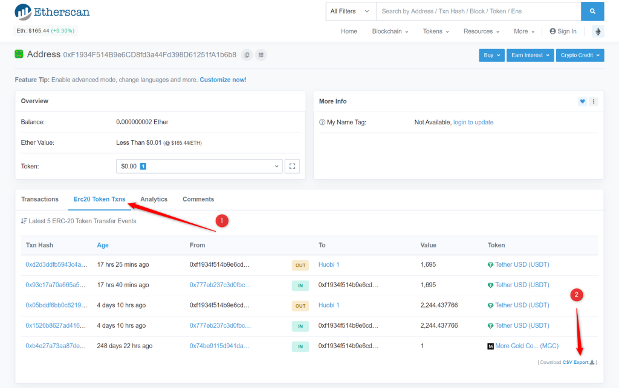Open the Comments tab
619x388 pixels.
(x=198, y=199)
